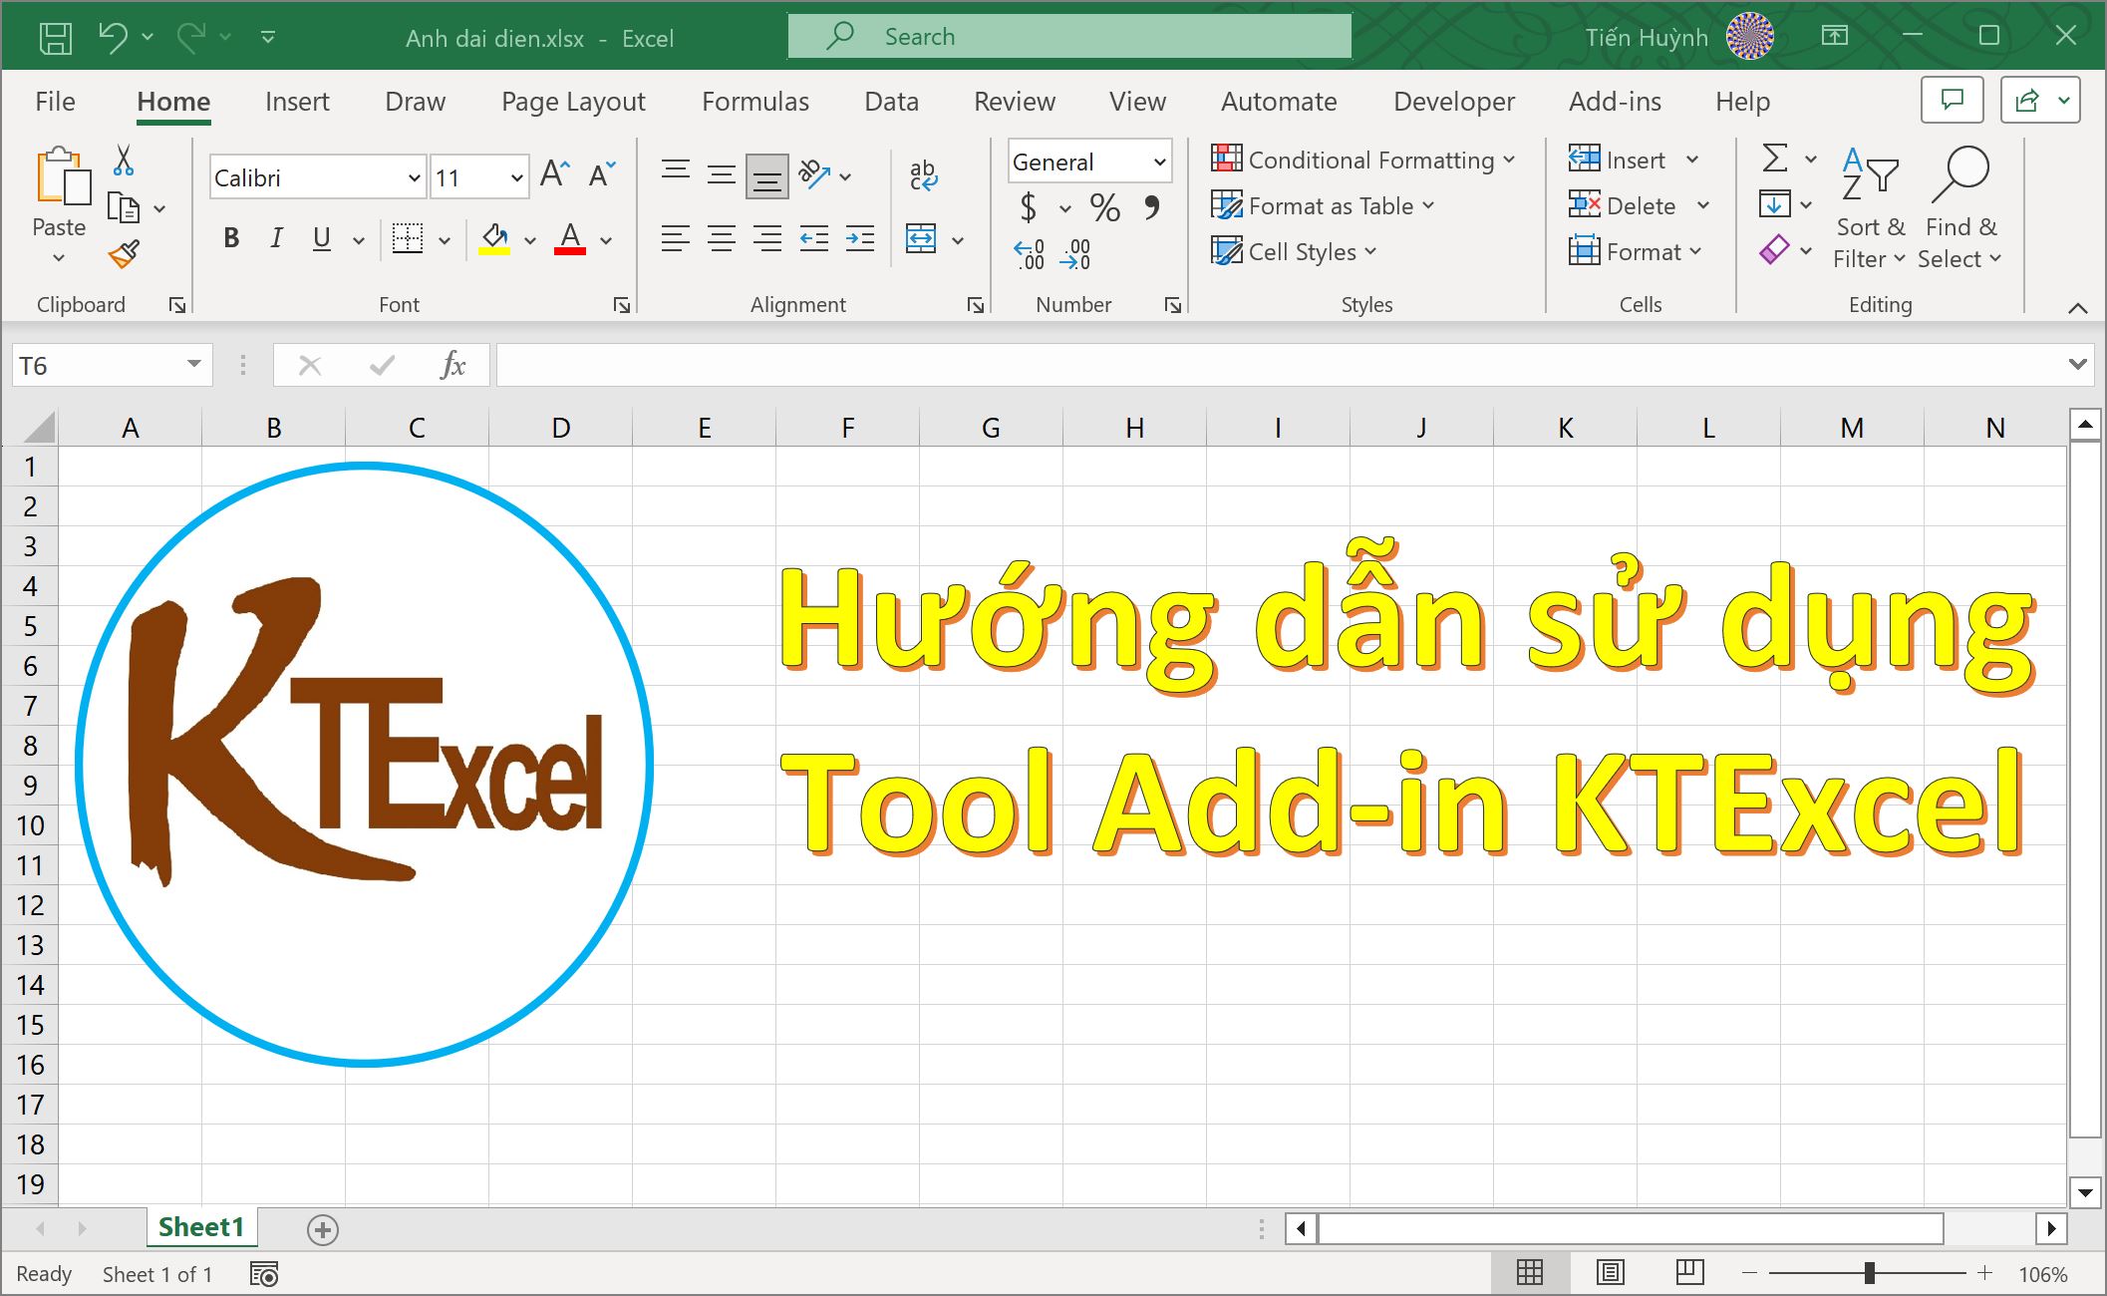Increase decimal places
Image resolution: width=2107 pixels, height=1296 pixels.
[x=1030, y=254]
